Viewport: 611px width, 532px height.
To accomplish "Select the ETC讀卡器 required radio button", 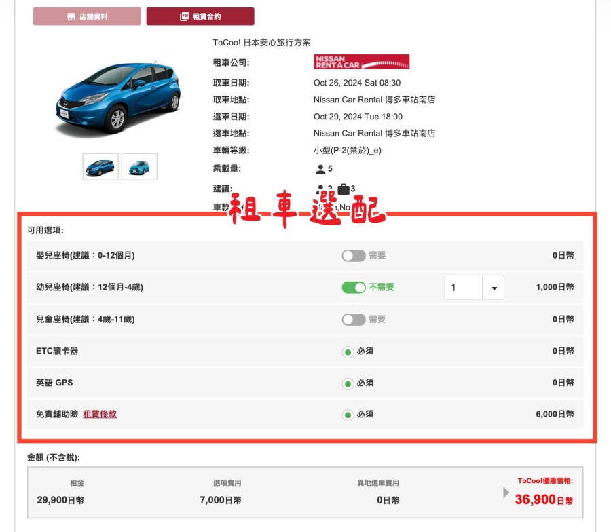I will [348, 352].
